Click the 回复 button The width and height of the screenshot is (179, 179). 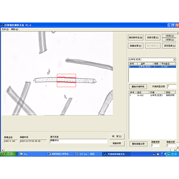click(x=117, y=136)
